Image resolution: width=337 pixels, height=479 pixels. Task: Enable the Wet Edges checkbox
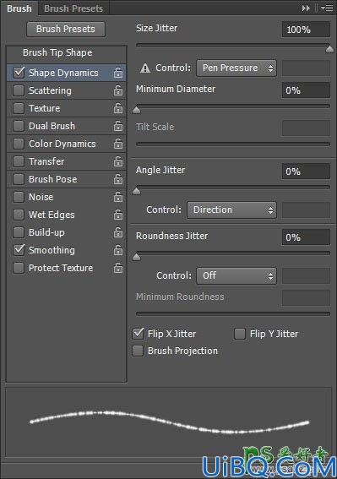[x=19, y=215]
